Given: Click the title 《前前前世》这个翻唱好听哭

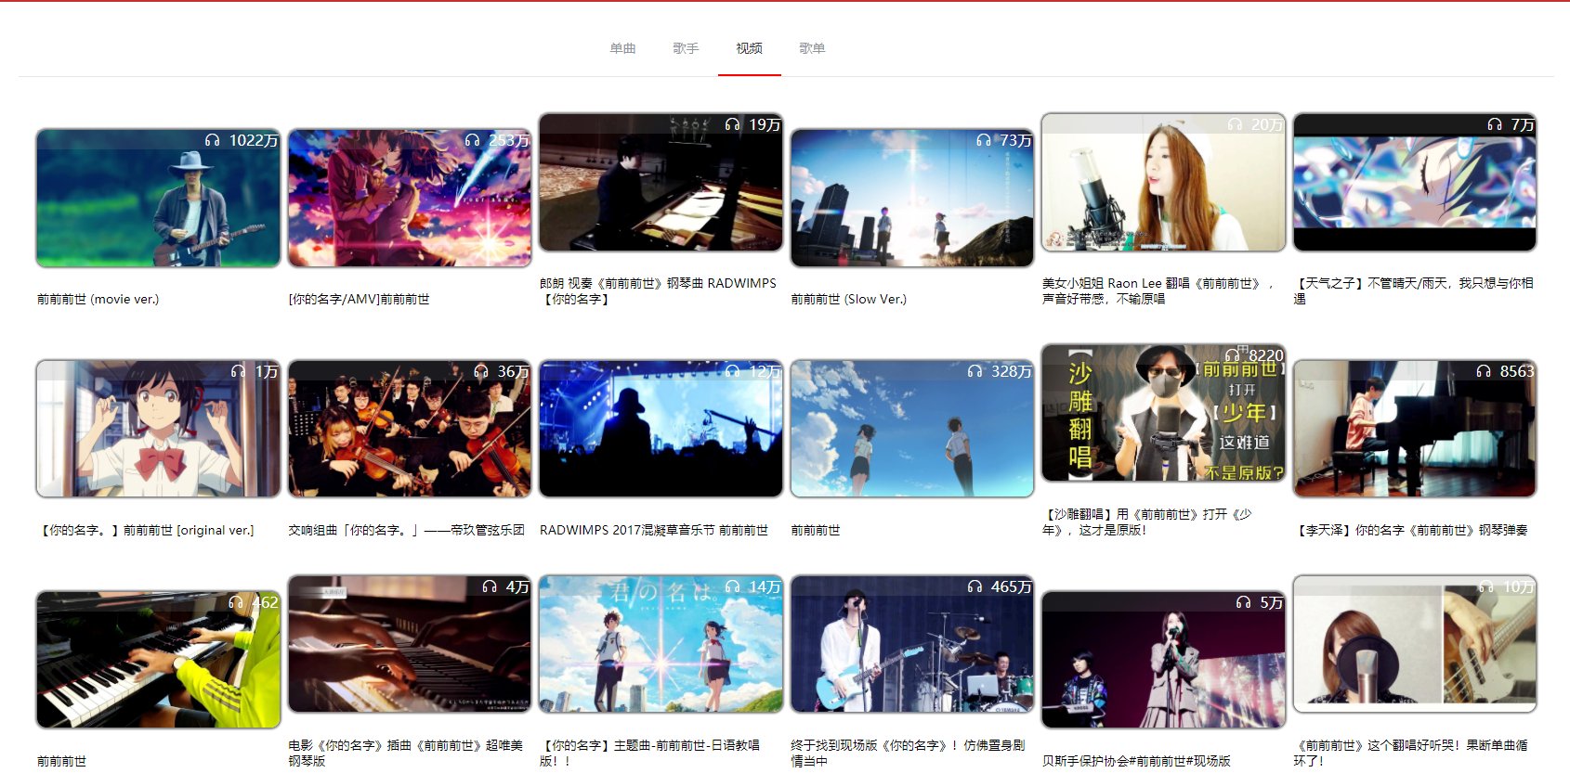Looking at the screenshot, I should point(1410,753).
